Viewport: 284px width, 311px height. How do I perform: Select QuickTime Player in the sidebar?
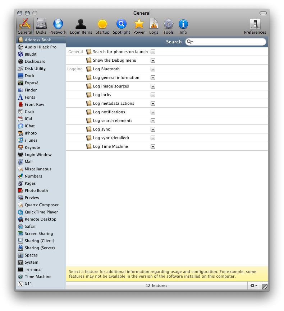click(41, 212)
